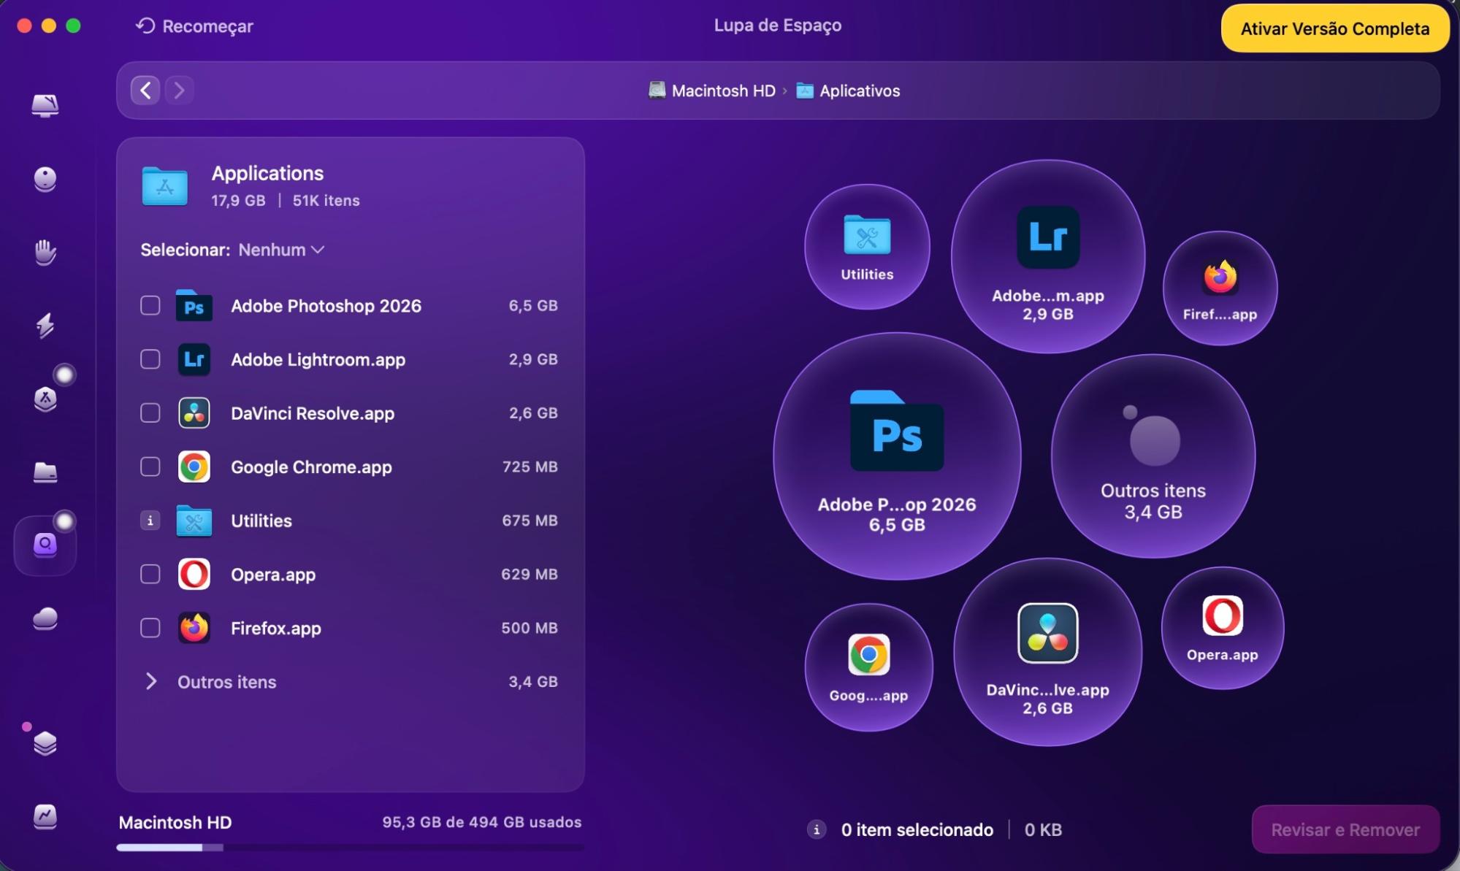Select the DaVinci Resolve.app row name

click(313, 413)
